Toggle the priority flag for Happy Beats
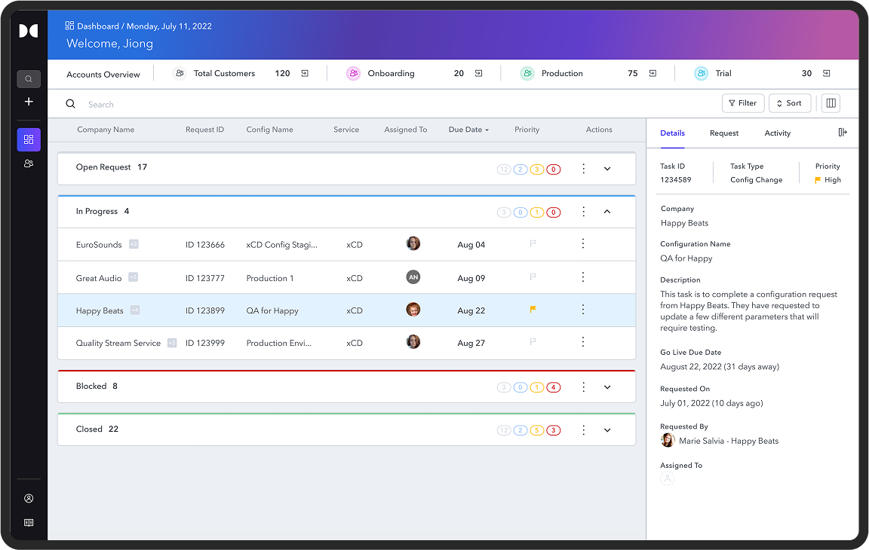This screenshot has height=550, width=869. point(533,310)
